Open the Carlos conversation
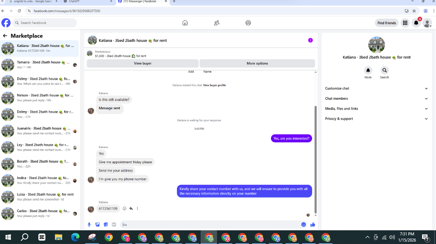 click(x=40, y=214)
